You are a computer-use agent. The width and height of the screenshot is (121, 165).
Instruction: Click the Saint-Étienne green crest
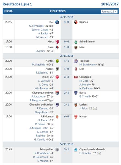76,42
